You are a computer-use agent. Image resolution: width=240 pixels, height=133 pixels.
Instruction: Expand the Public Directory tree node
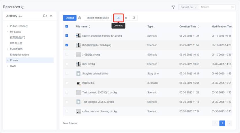[8, 26]
